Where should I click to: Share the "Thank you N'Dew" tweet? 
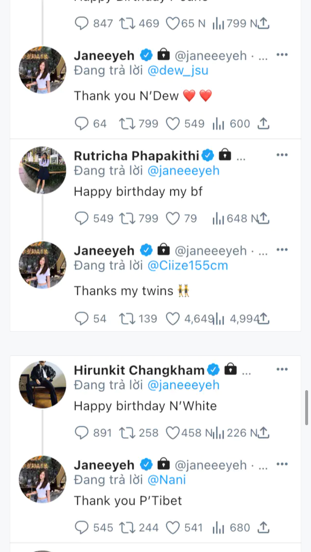click(x=263, y=124)
